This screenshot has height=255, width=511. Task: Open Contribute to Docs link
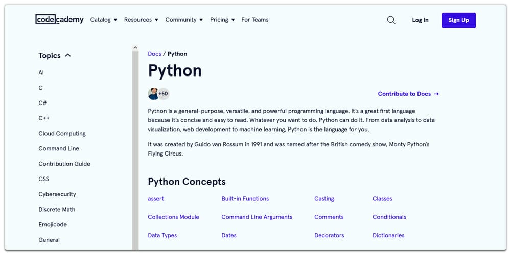[x=408, y=94]
